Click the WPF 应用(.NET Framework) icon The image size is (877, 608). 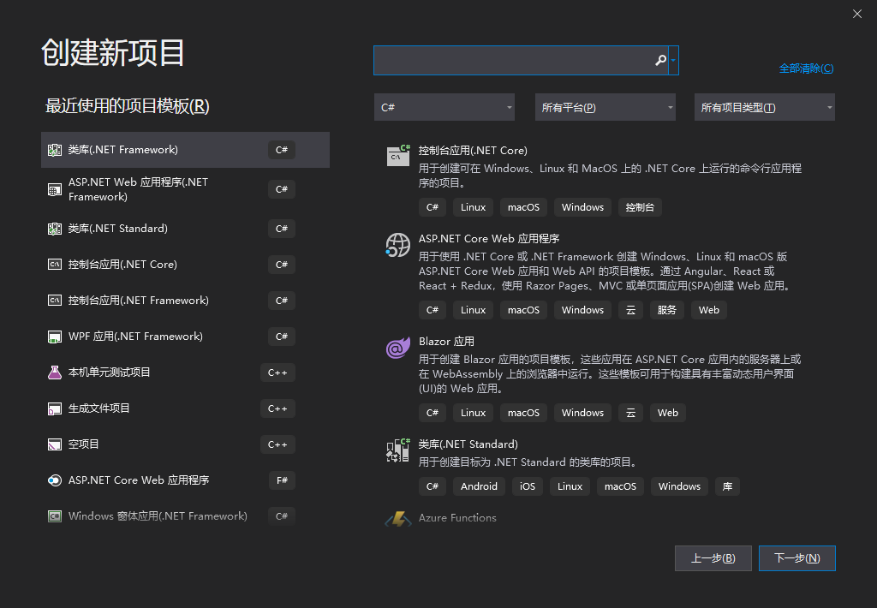[x=54, y=337]
